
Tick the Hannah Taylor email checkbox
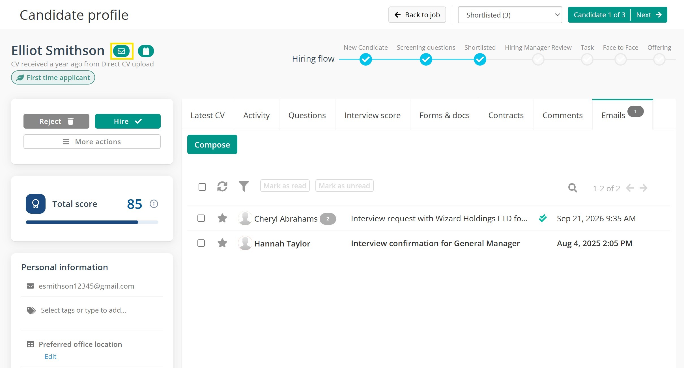click(201, 243)
